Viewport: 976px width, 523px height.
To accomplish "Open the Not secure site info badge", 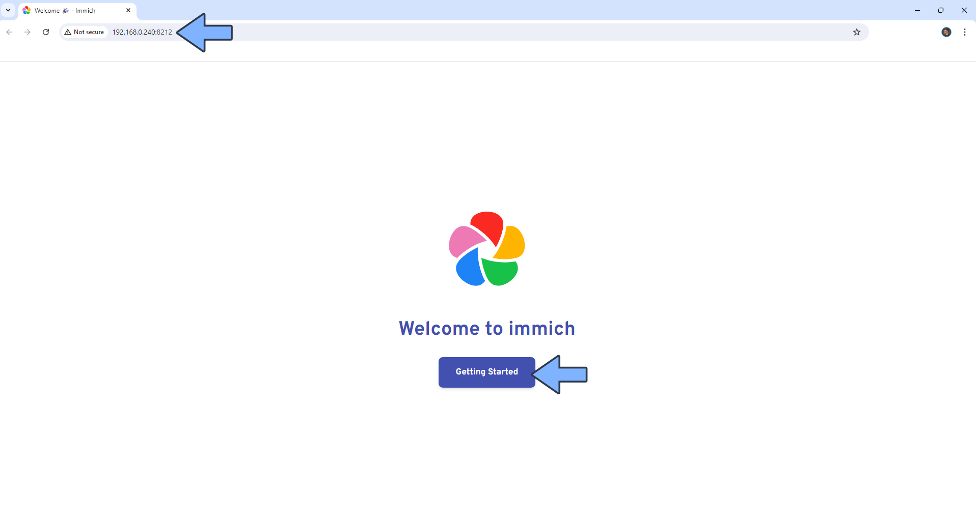I will [x=85, y=32].
